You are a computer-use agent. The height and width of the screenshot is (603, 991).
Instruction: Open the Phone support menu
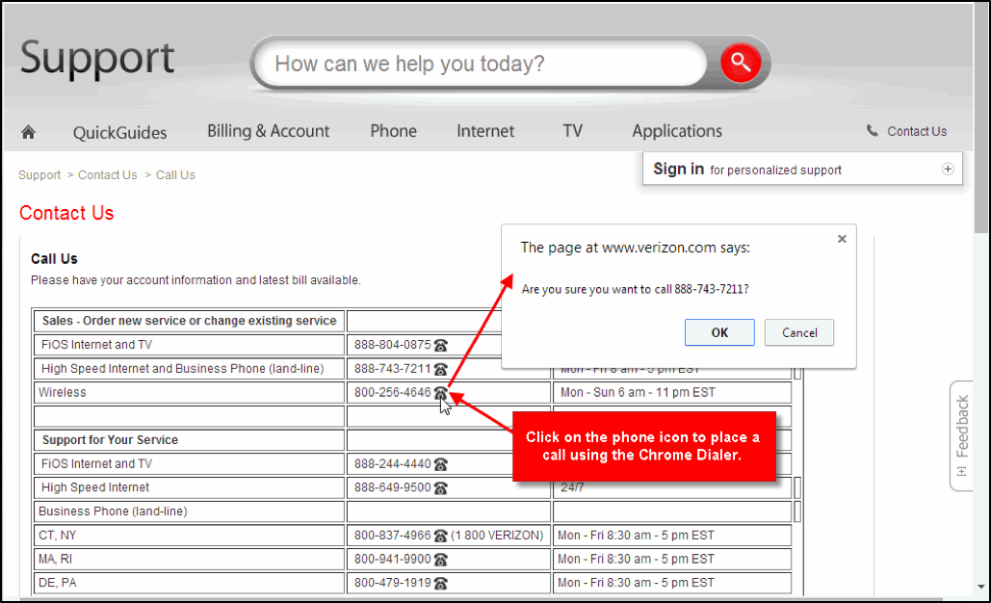pyautogui.click(x=393, y=131)
